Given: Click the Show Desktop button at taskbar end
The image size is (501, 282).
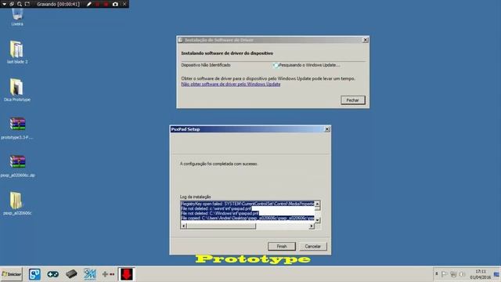Looking at the screenshot, I should 497,274.
